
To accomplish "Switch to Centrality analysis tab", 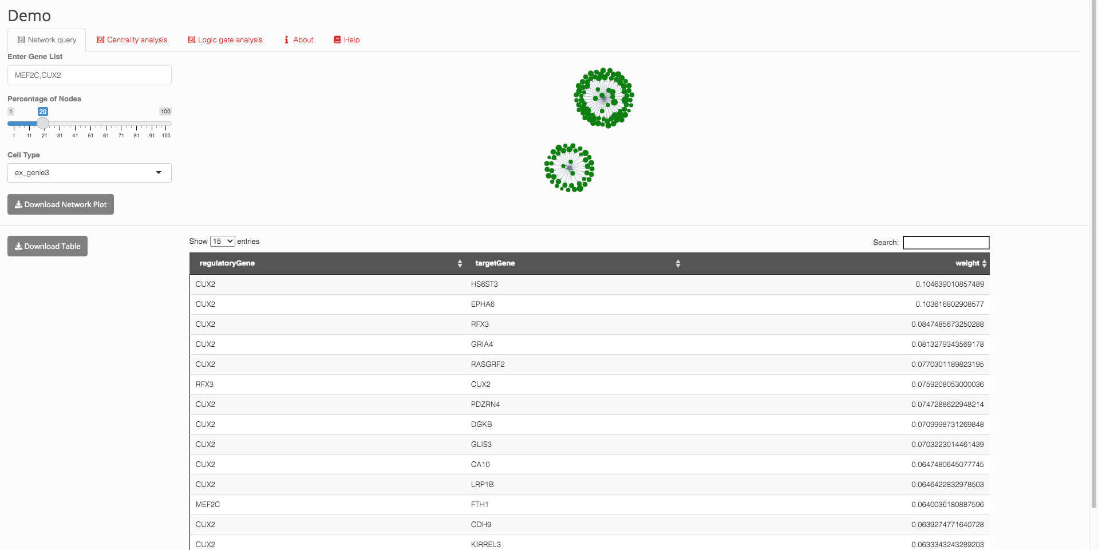I will pyautogui.click(x=132, y=40).
